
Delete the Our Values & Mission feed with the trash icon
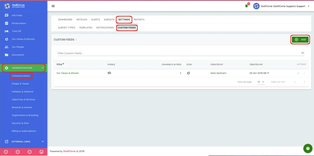click(x=304, y=73)
